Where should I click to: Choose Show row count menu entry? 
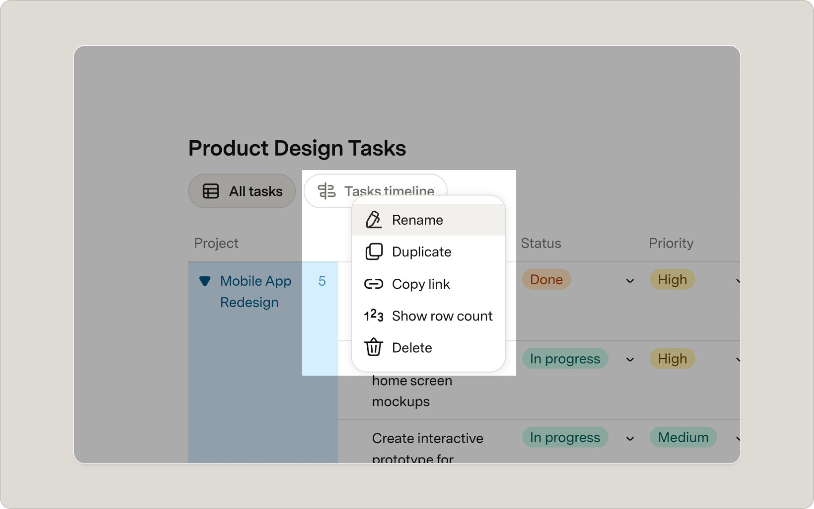pos(428,316)
